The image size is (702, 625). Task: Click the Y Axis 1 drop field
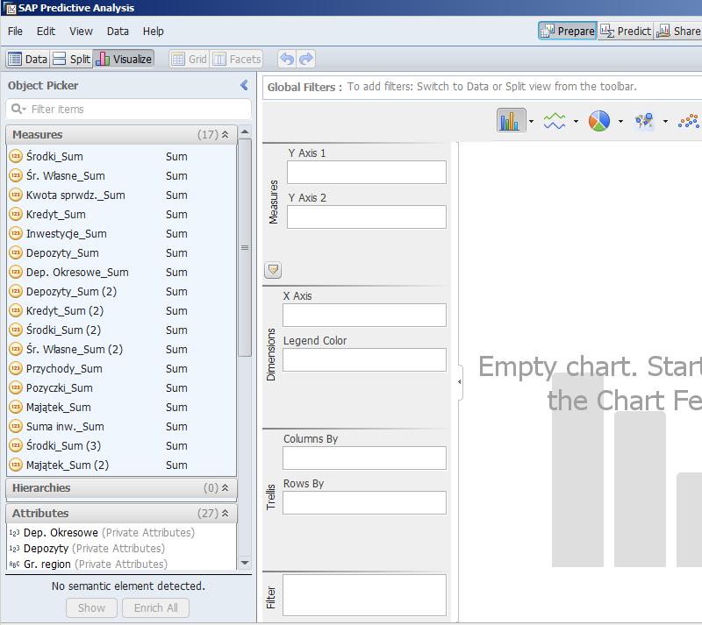[x=366, y=172]
